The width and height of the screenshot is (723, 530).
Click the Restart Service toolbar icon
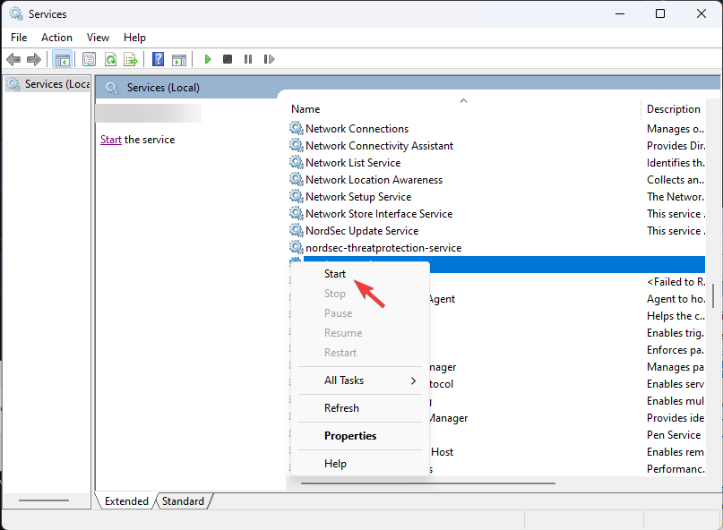[x=270, y=59]
